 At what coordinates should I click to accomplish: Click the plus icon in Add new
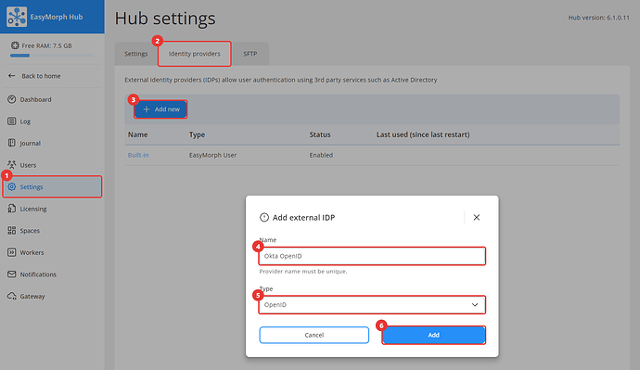pos(147,109)
